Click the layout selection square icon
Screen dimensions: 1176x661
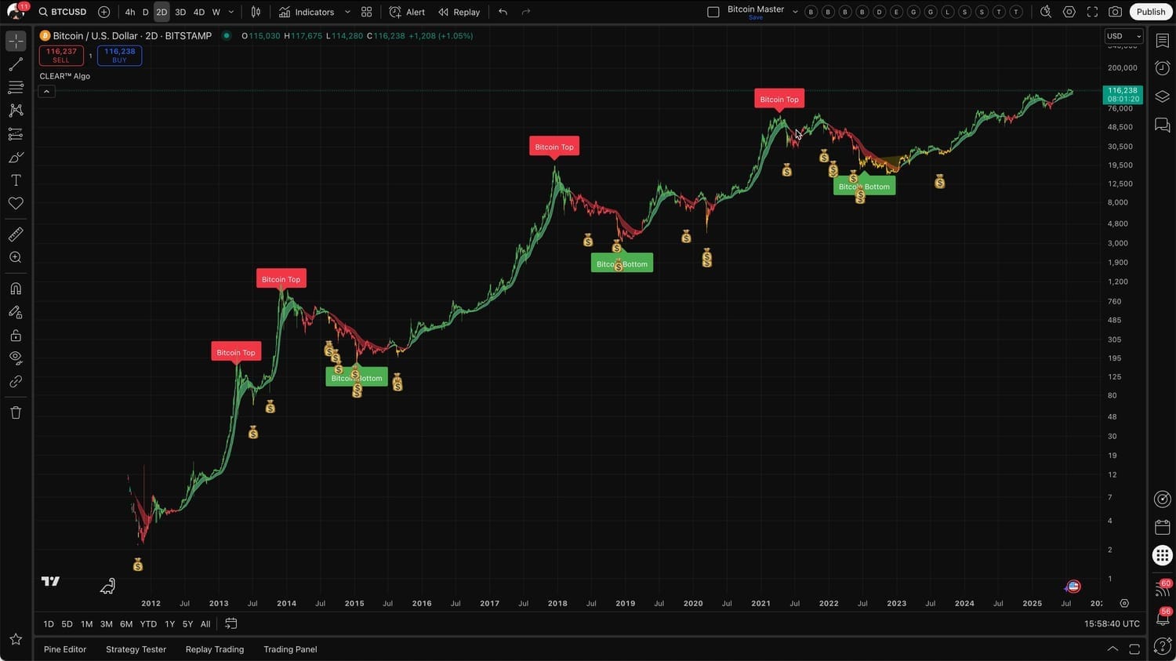[x=713, y=12]
